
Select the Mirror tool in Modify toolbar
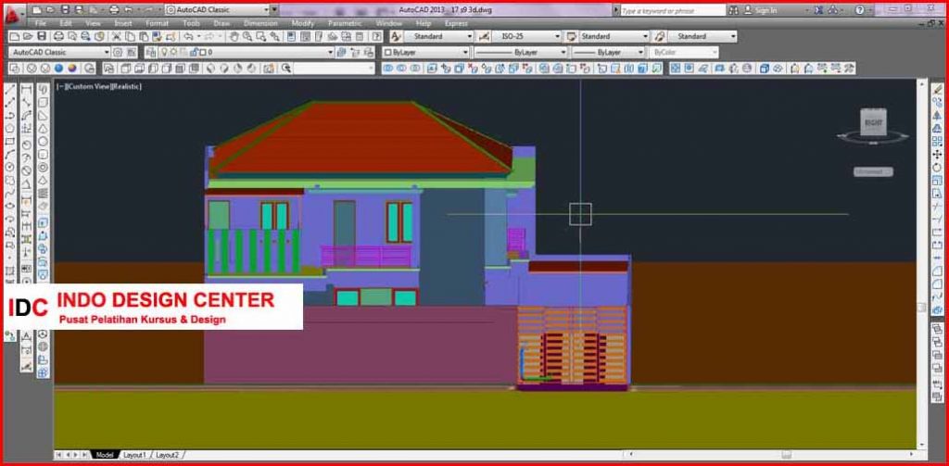click(937, 116)
